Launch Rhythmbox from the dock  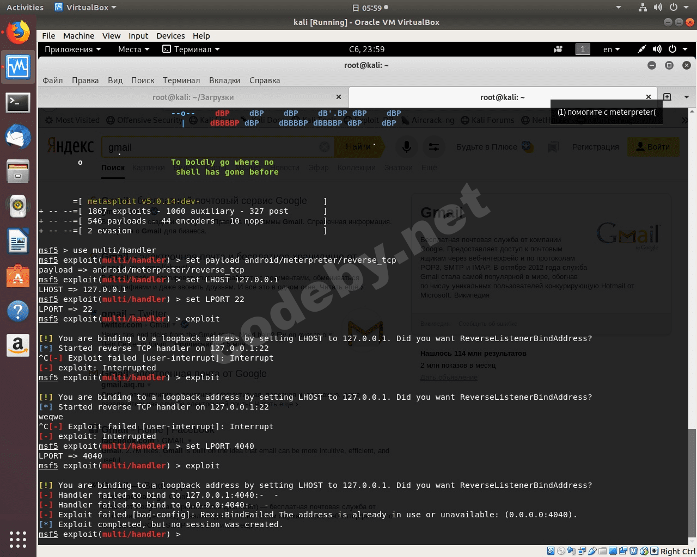coord(18,206)
